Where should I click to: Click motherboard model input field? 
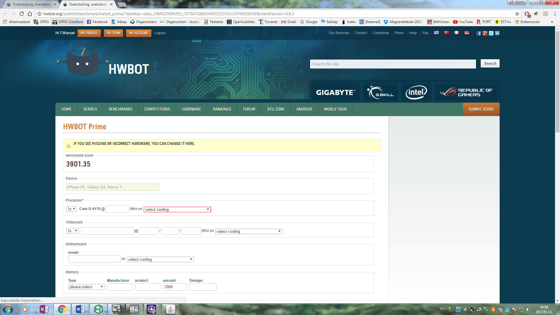point(94,259)
